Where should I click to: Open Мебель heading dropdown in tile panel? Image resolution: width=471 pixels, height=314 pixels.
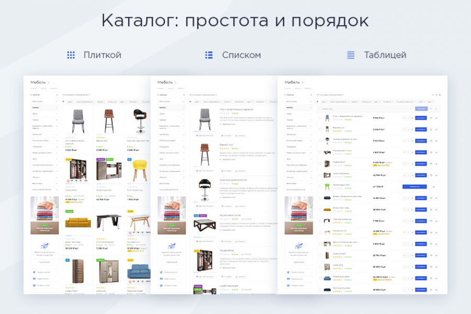click(x=48, y=83)
